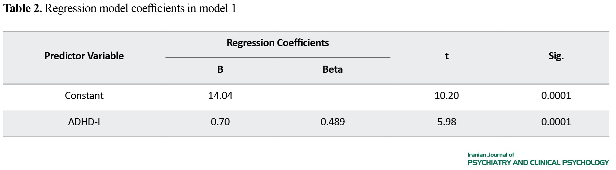Select the "Sig." column header

pos(556,56)
